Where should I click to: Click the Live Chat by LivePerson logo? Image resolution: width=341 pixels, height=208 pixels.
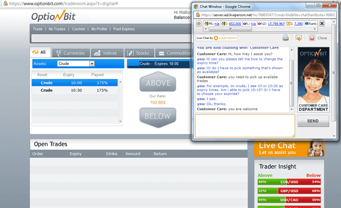216,38
